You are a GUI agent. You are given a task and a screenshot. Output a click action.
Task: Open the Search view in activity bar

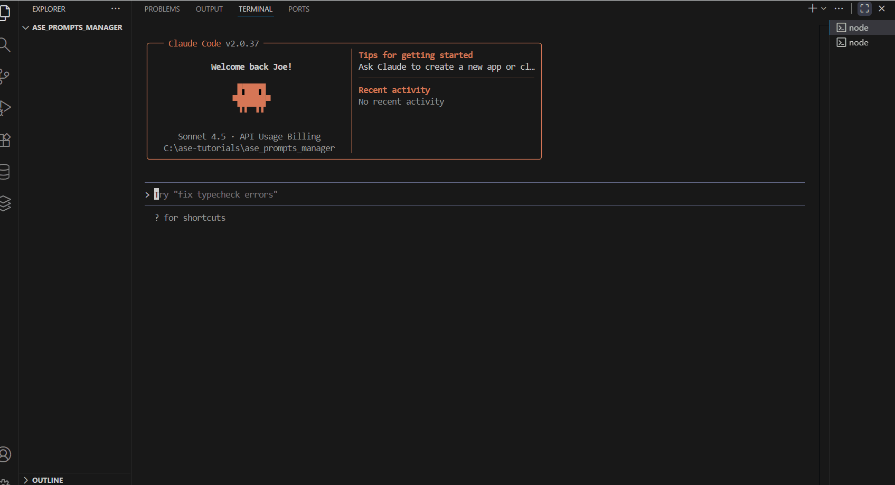point(5,45)
